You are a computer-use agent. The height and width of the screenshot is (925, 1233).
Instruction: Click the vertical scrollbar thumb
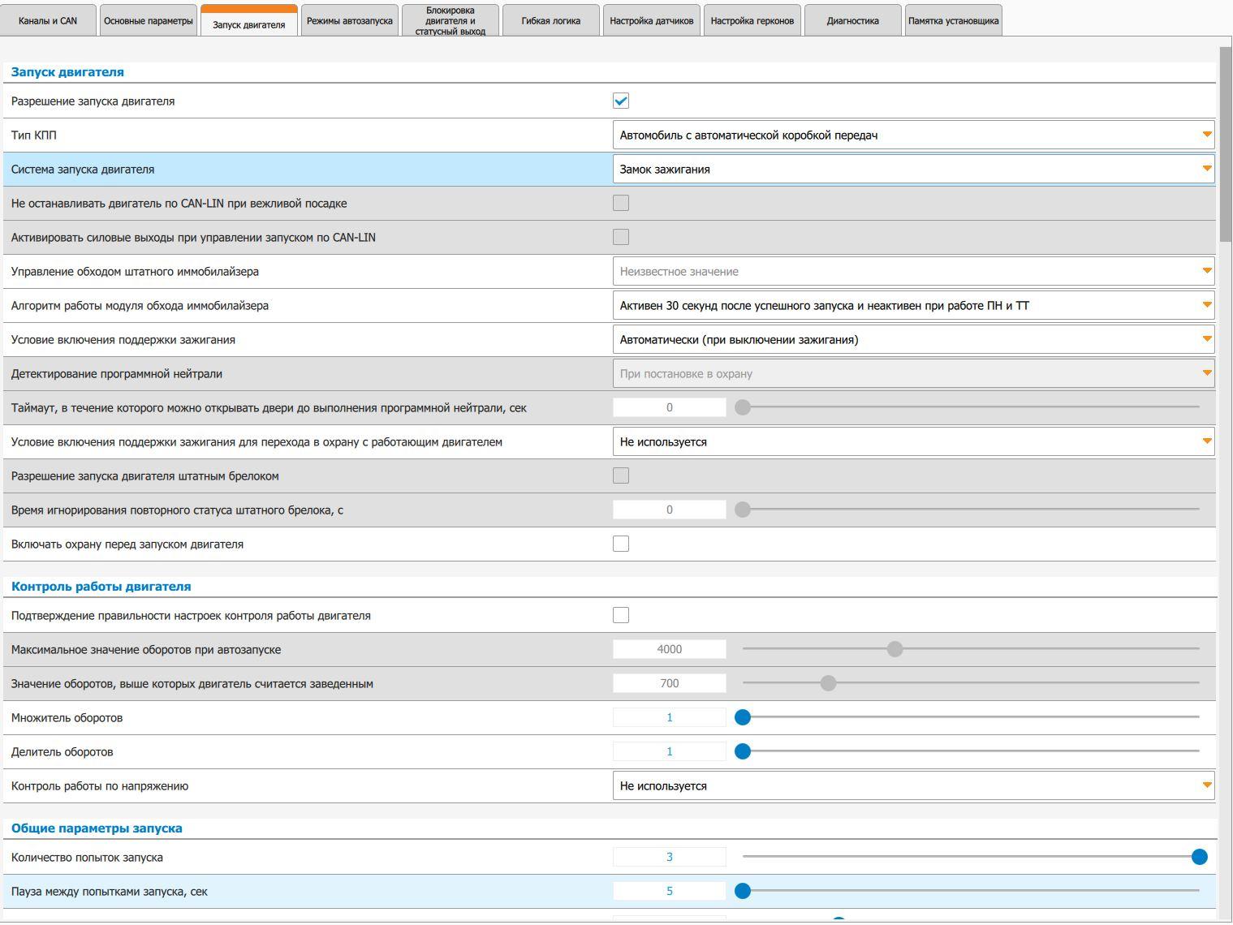pos(1226,144)
